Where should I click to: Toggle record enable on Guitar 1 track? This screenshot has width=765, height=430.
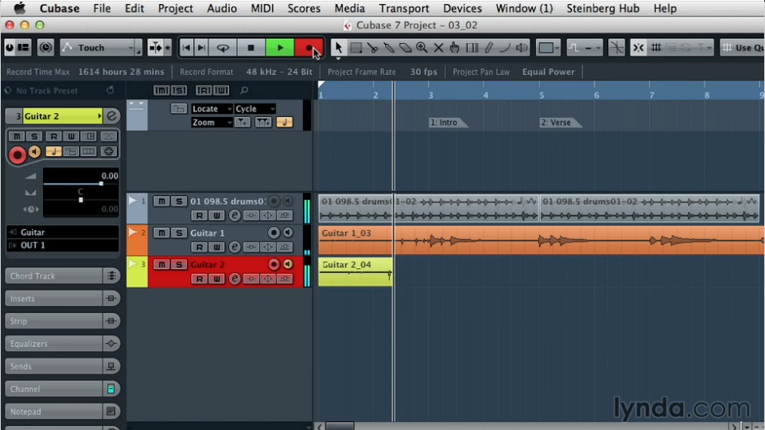point(274,232)
